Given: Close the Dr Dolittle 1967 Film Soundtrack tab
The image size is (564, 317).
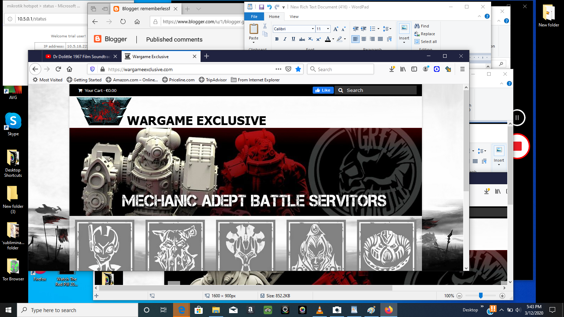Looking at the screenshot, I should tap(115, 56).
